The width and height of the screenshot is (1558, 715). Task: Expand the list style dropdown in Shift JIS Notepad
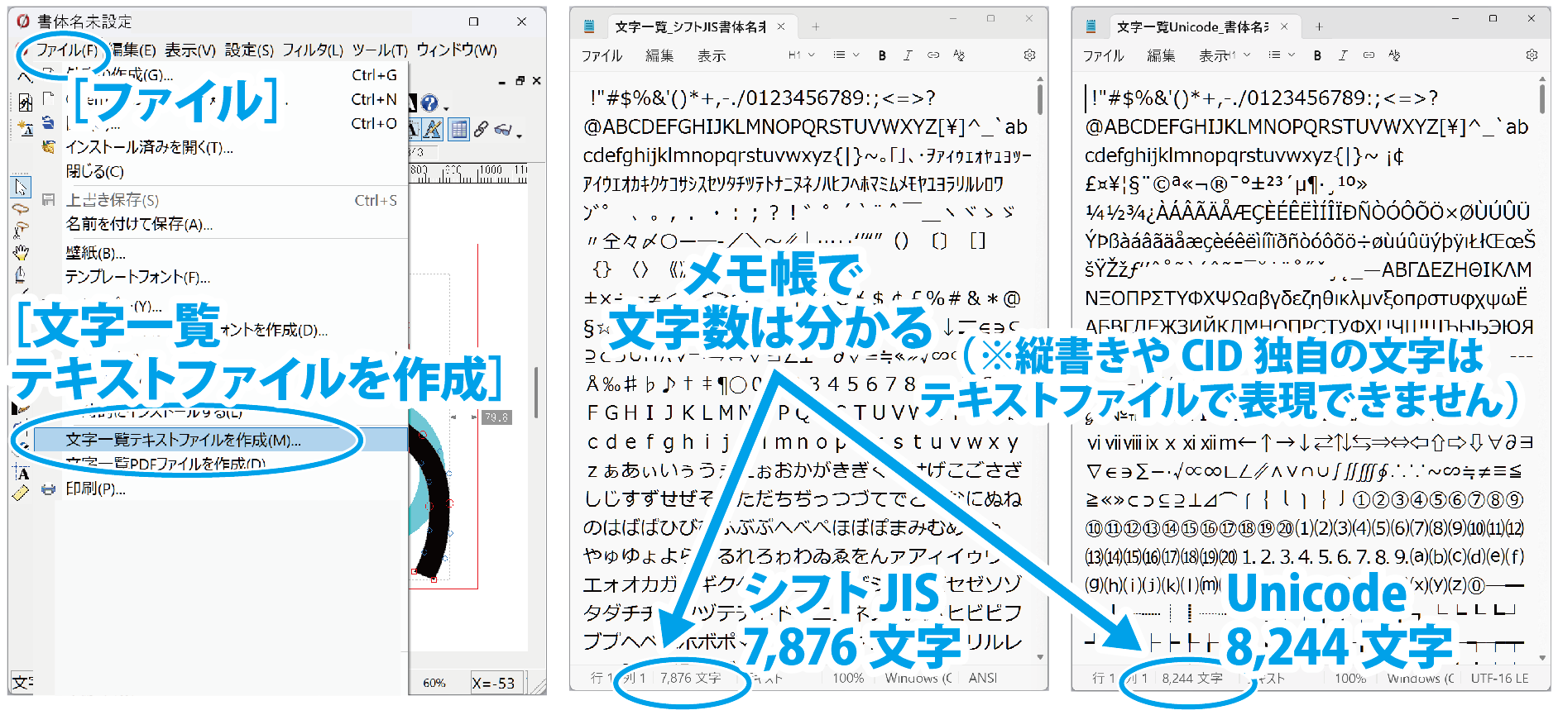pyautogui.click(x=846, y=55)
